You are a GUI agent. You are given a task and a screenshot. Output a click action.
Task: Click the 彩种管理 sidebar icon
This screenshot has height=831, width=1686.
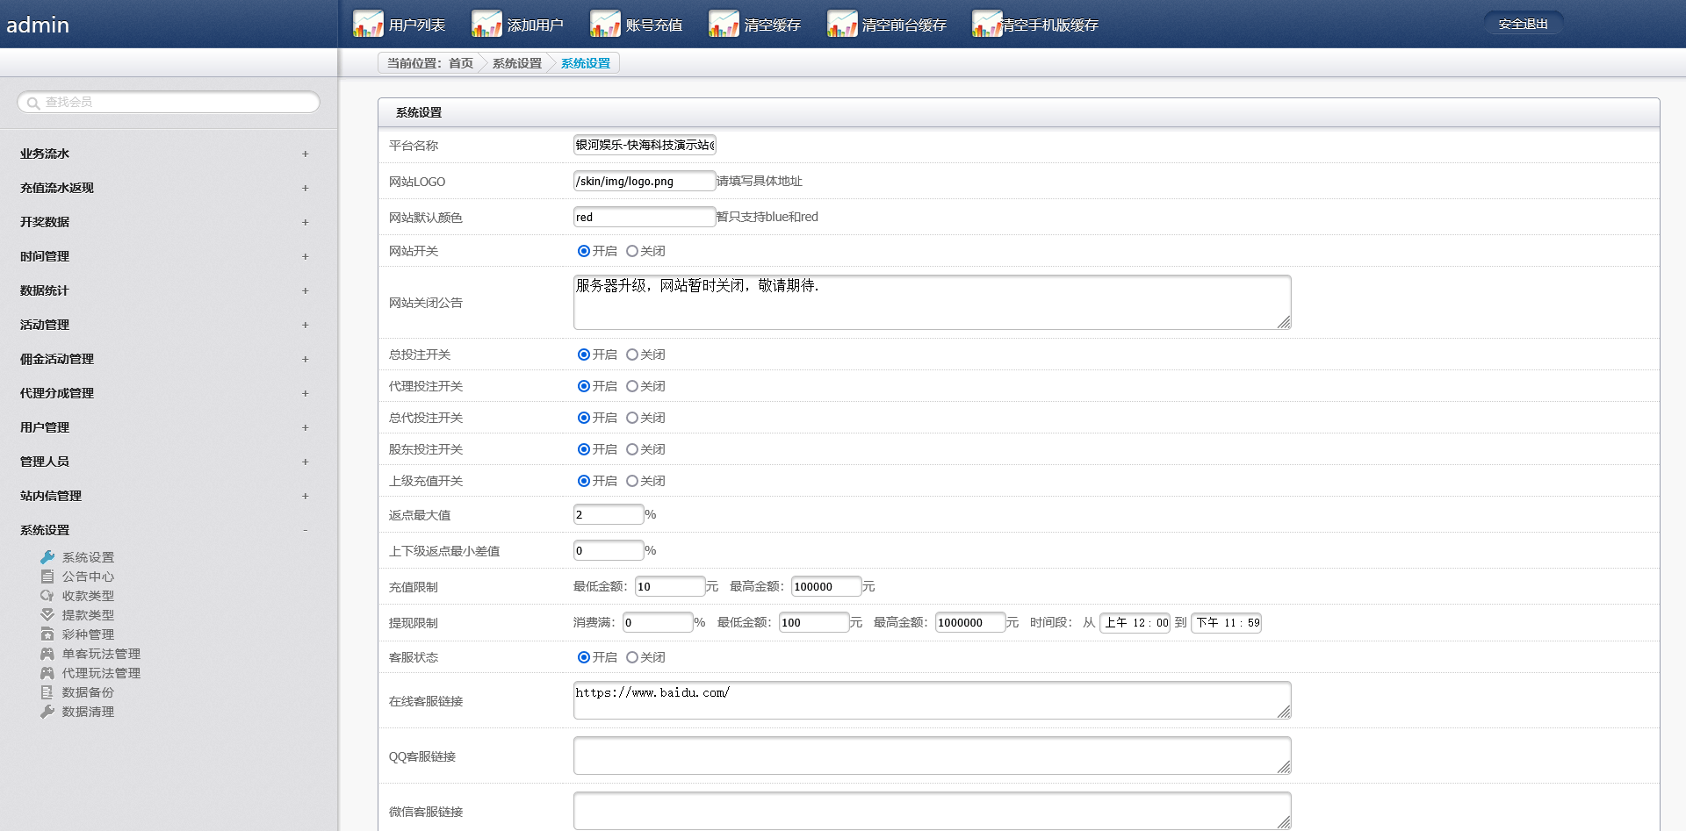click(x=47, y=634)
